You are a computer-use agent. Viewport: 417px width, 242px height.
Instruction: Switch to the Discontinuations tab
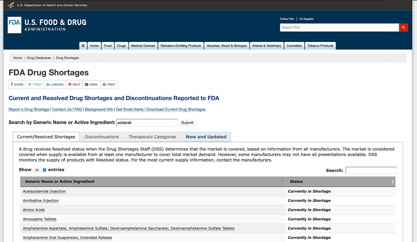coord(102,137)
